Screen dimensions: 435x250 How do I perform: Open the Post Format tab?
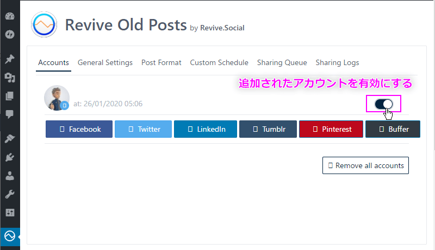click(161, 63)
